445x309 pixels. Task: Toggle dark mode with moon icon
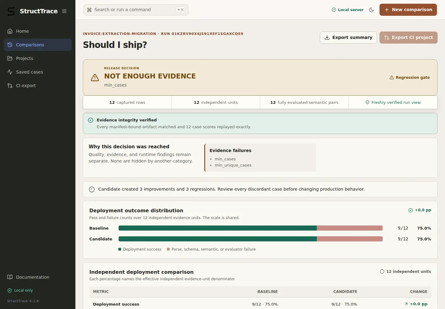coord(371,10)
